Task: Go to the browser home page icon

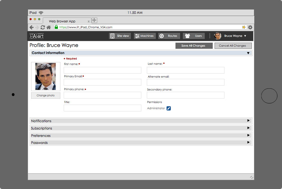Action: tap(49, 27)
